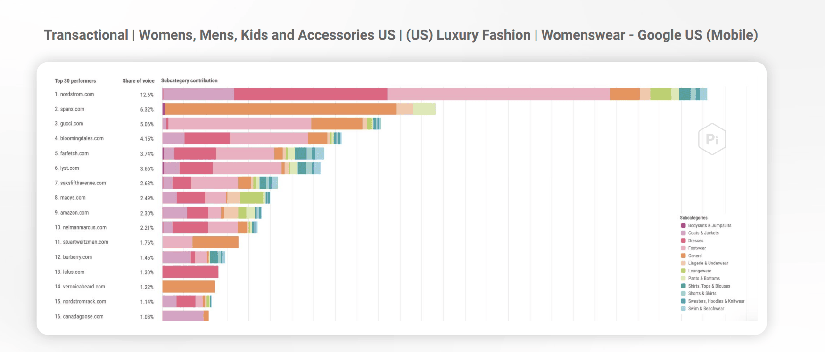Click spanx.com's large orange General bar segment
Screen dimensions: 825x352
click(280, 109)
